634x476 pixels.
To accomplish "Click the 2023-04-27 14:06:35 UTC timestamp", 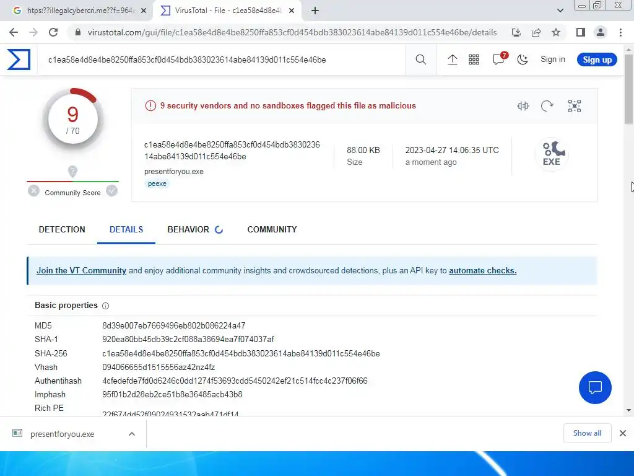I will (x=452, y=150).
